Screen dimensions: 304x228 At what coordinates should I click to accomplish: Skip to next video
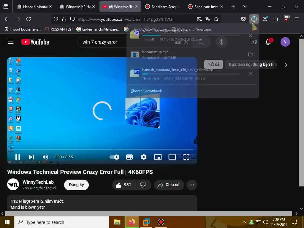[x=31, y=157]
